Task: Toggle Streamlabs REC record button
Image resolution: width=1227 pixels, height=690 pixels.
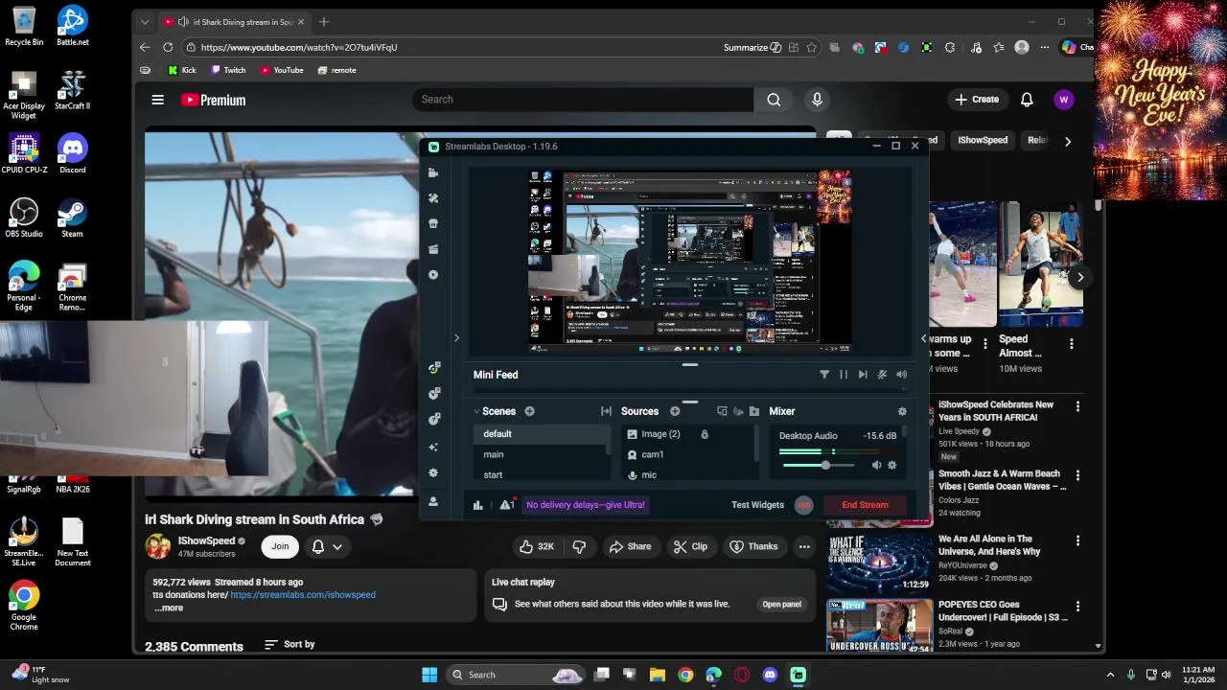Action: [x=804, y=505]
